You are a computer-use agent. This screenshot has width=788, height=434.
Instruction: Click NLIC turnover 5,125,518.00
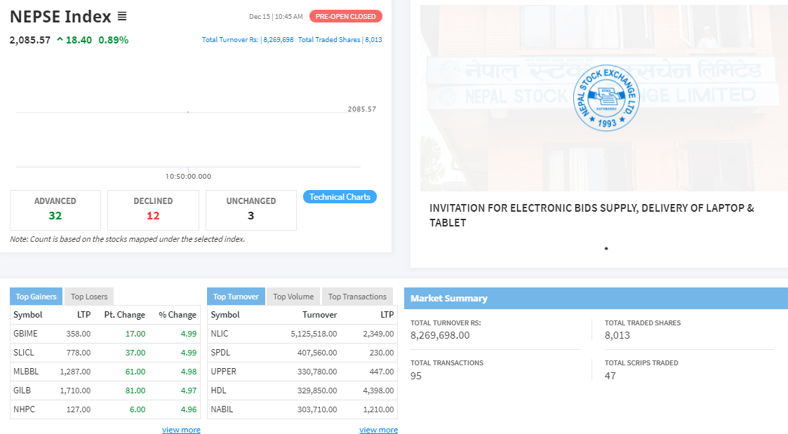314,334
